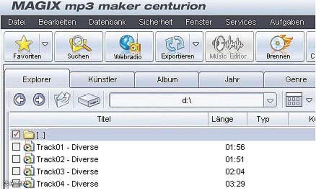Screen dimensions: 316x189
Task: Click the Track04 audio file icon
Action: [29, 183]
